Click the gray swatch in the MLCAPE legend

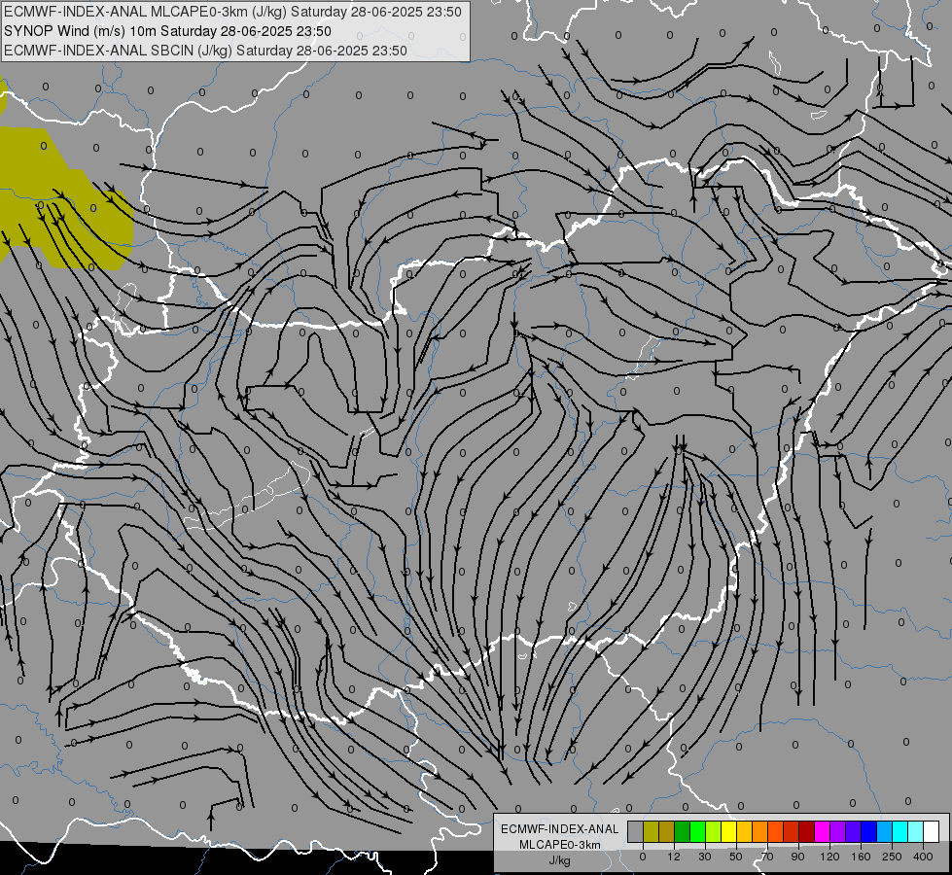click(636, 831)
